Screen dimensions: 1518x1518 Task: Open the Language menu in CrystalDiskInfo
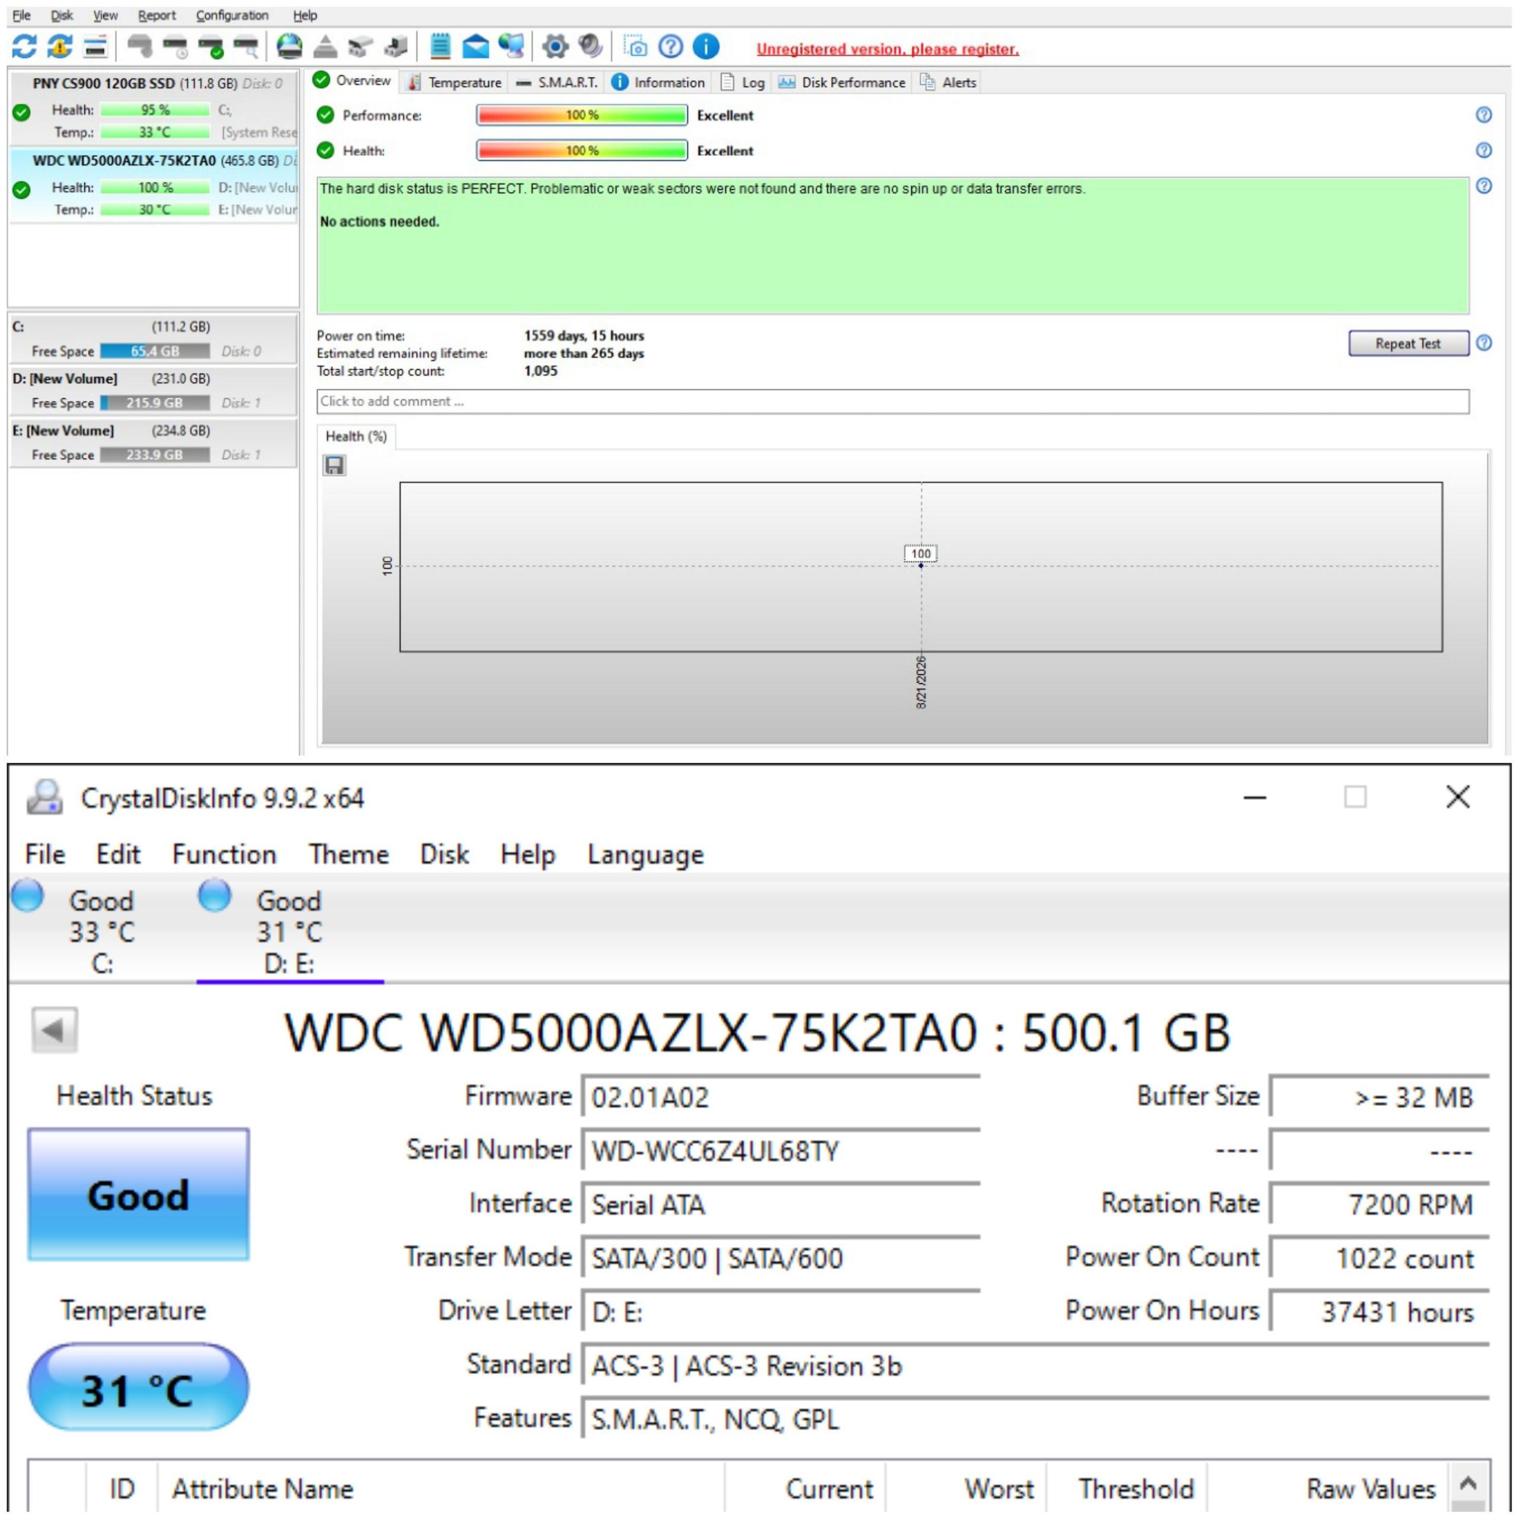(x=645, y=855)
